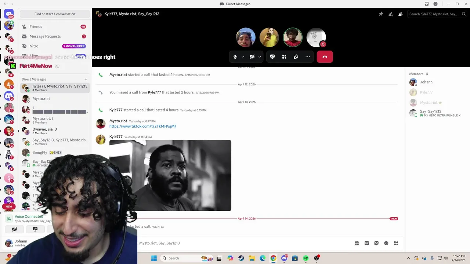Click green-ringed speaking avatar in call
Viewport: 470px width, 264px height.
293,37
